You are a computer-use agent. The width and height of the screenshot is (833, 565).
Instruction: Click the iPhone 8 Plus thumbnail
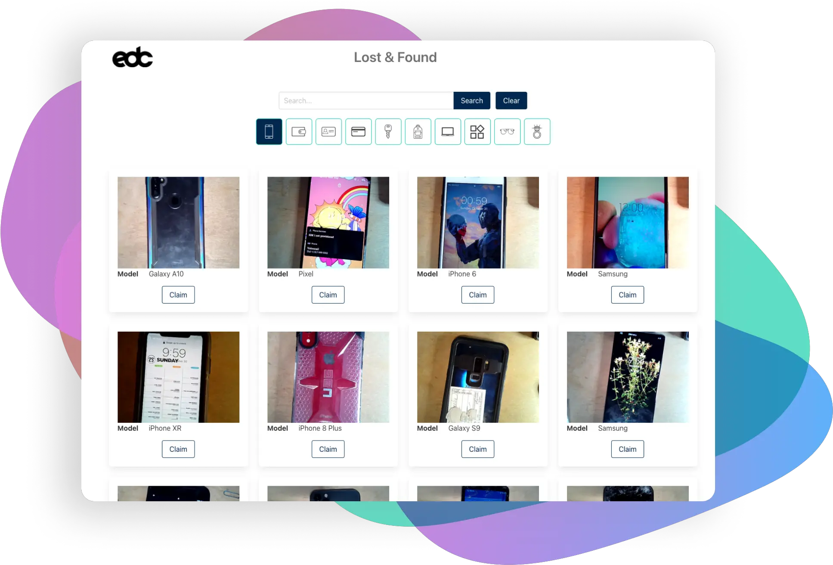328,377
